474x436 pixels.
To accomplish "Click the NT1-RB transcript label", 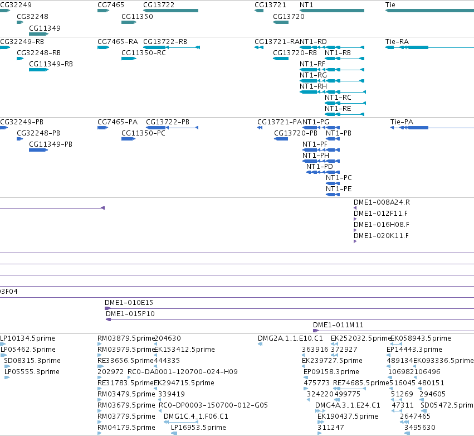I will coord(338,53).
